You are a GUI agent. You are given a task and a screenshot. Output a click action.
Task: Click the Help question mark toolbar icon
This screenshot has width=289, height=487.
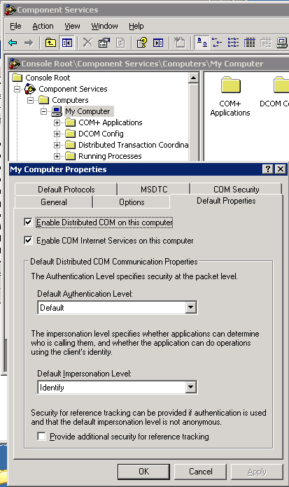click(142, 43)
